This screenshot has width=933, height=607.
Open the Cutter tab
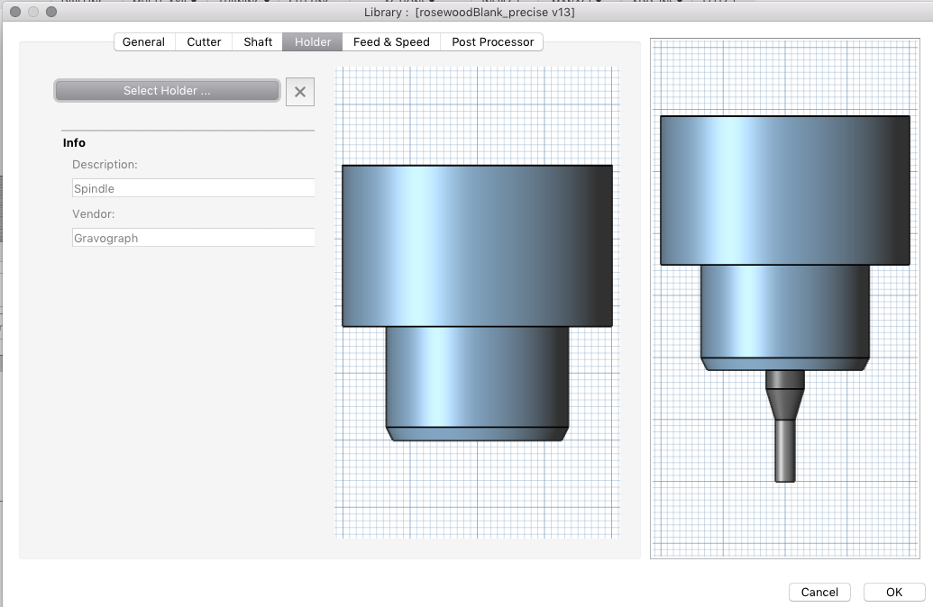click(204, 42)
